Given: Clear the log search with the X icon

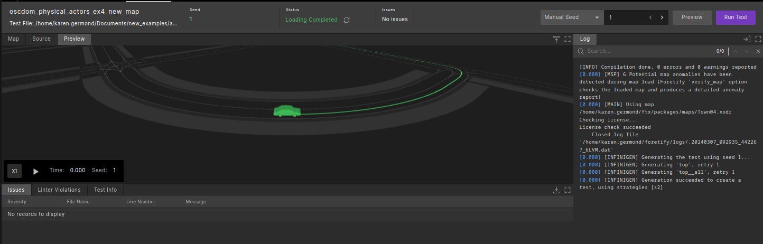Looking at the screenshot, I should [758, 51].
